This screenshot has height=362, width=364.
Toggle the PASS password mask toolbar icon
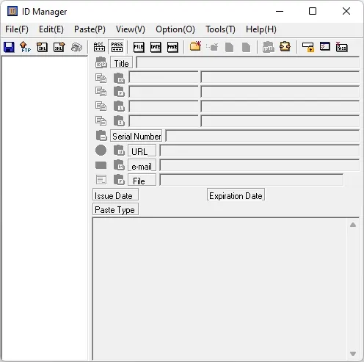[x=117, y=47]
